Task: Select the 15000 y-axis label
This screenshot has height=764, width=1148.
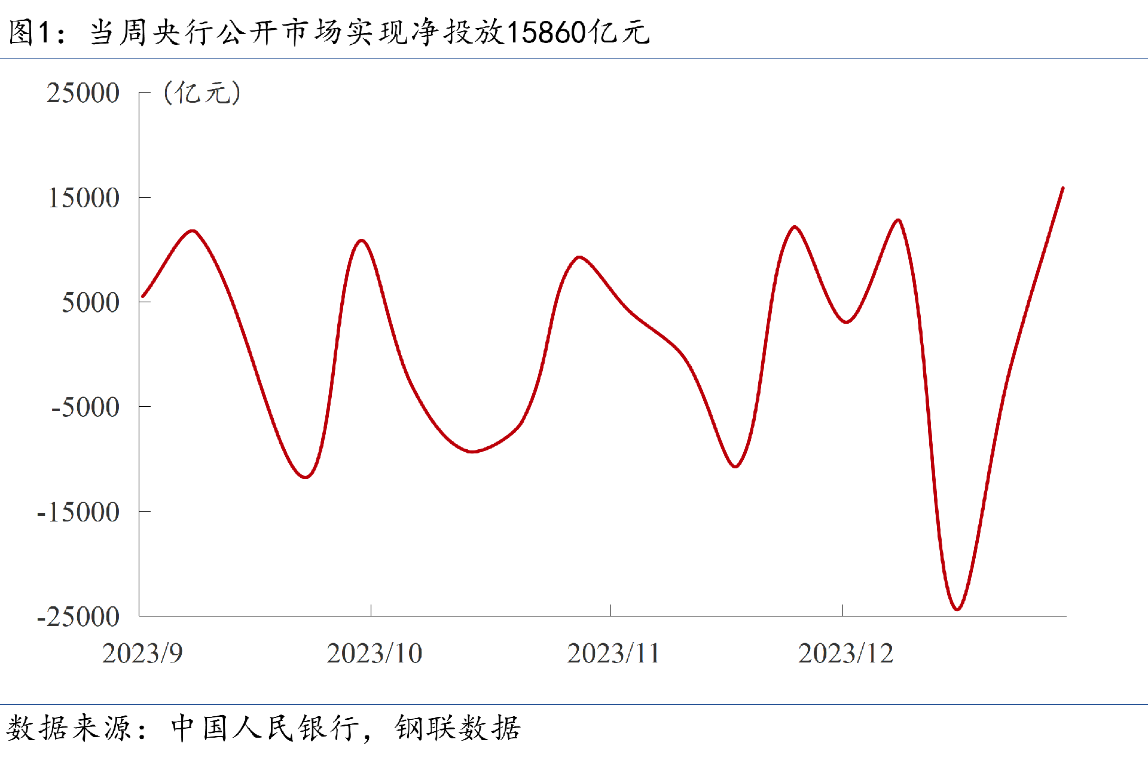Action: click(x=84, y=198)
